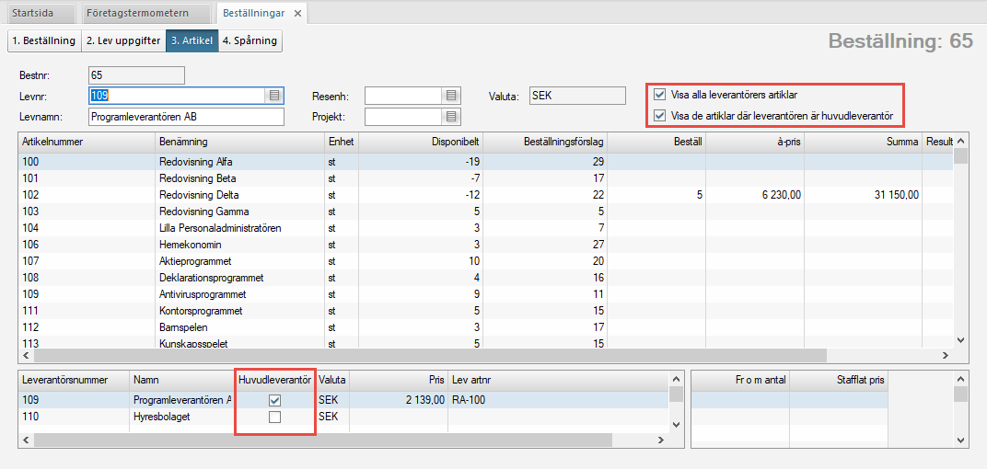Open the Levnr lookup list icon
The image size is (987, 469).
274,95
